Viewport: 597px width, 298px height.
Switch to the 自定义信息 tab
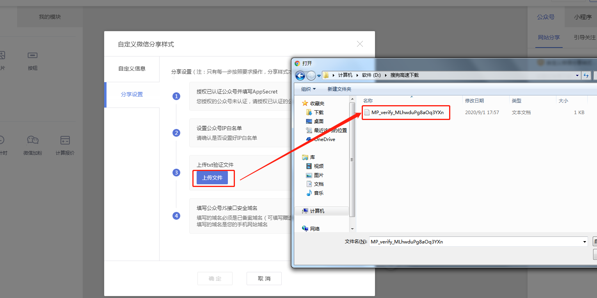(x=132, y=69)
